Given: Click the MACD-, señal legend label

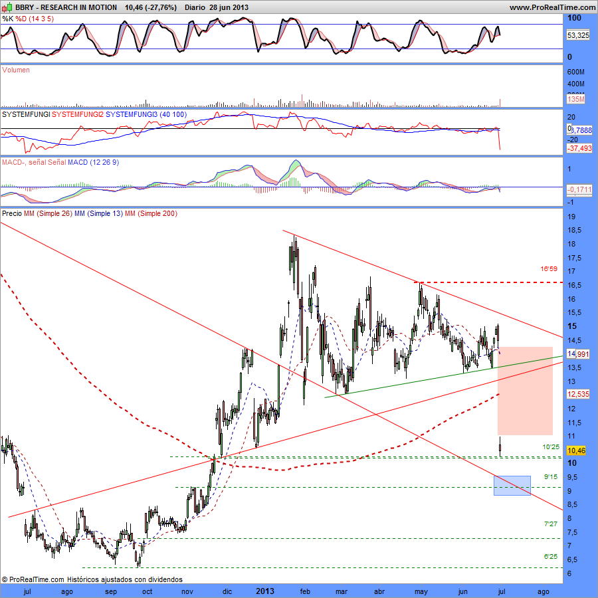Looking at the screenshot, I should 25,163.
